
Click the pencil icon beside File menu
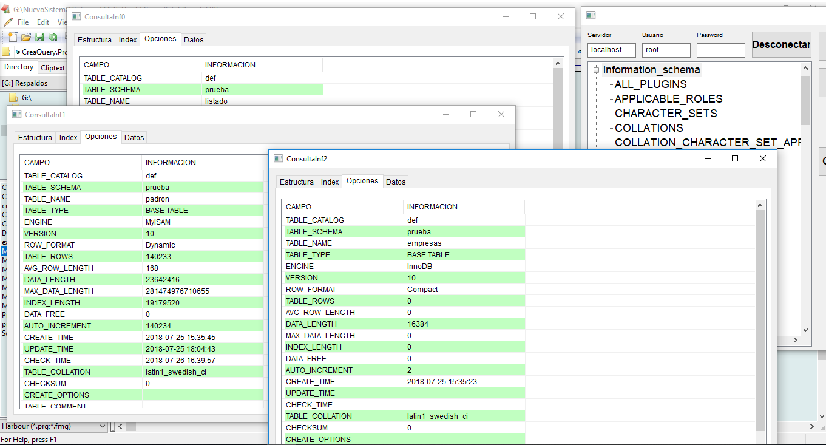pos(8,22)
